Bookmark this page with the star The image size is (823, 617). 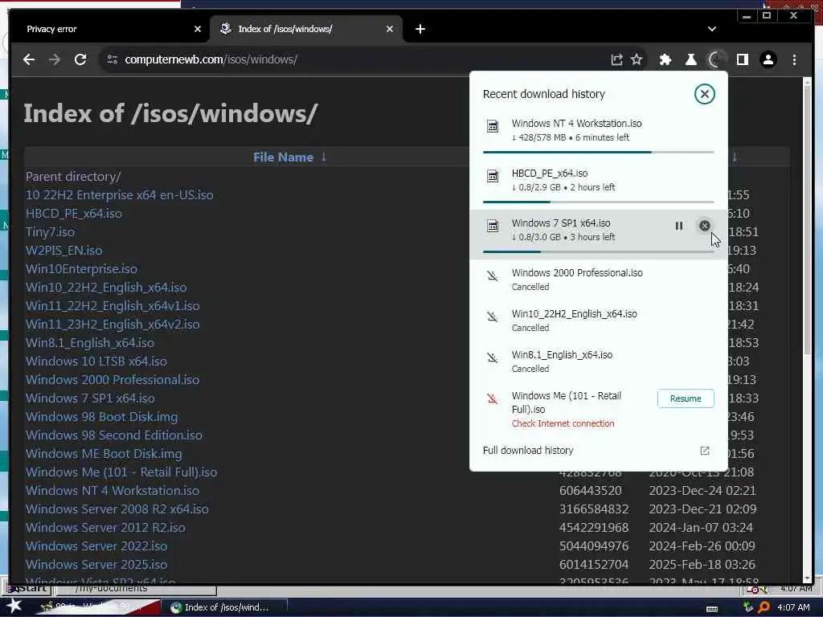(x=637, y=59)
